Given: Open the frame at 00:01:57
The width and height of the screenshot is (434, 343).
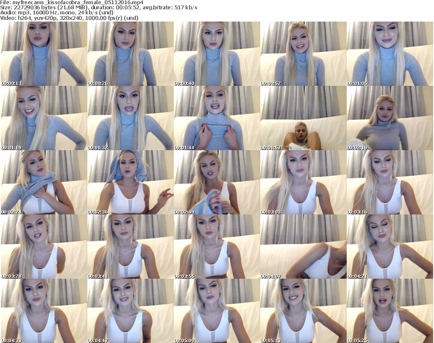Looking at the screenshot, I should tap(303, 118).
